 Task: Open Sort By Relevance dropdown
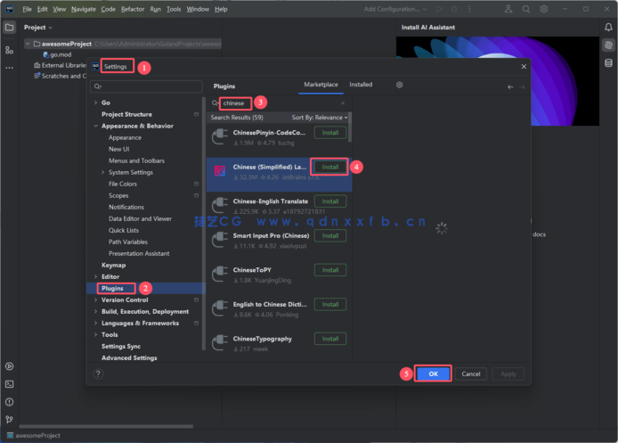320,118
